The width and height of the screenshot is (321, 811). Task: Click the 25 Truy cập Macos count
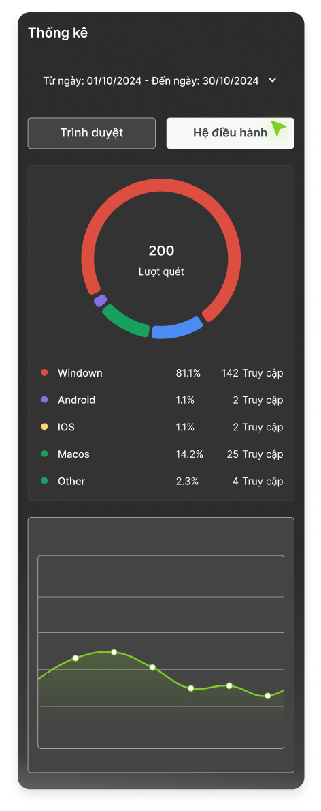pyautogui.click(x=255, y=454)
